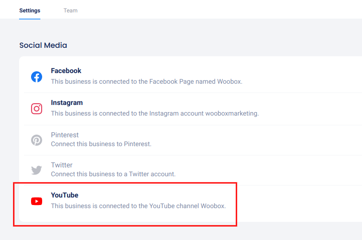362x240 pixels.
Task: Select the word Woobox in YouTube description
Action: coord(214,206)
